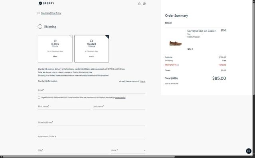Click the horizontal page scrollbar
The image size is (255, 158).
89,157
